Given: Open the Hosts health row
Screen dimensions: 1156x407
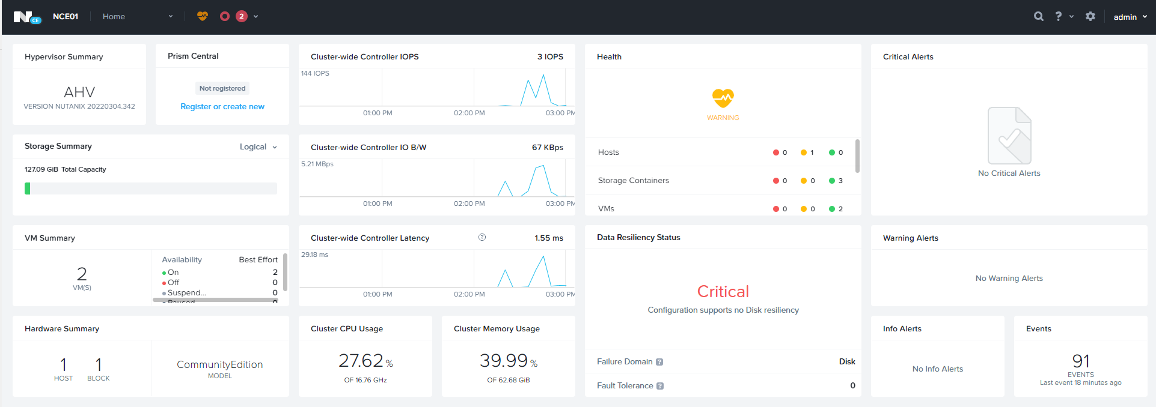Looking at the screenshot, I should 608,152.
